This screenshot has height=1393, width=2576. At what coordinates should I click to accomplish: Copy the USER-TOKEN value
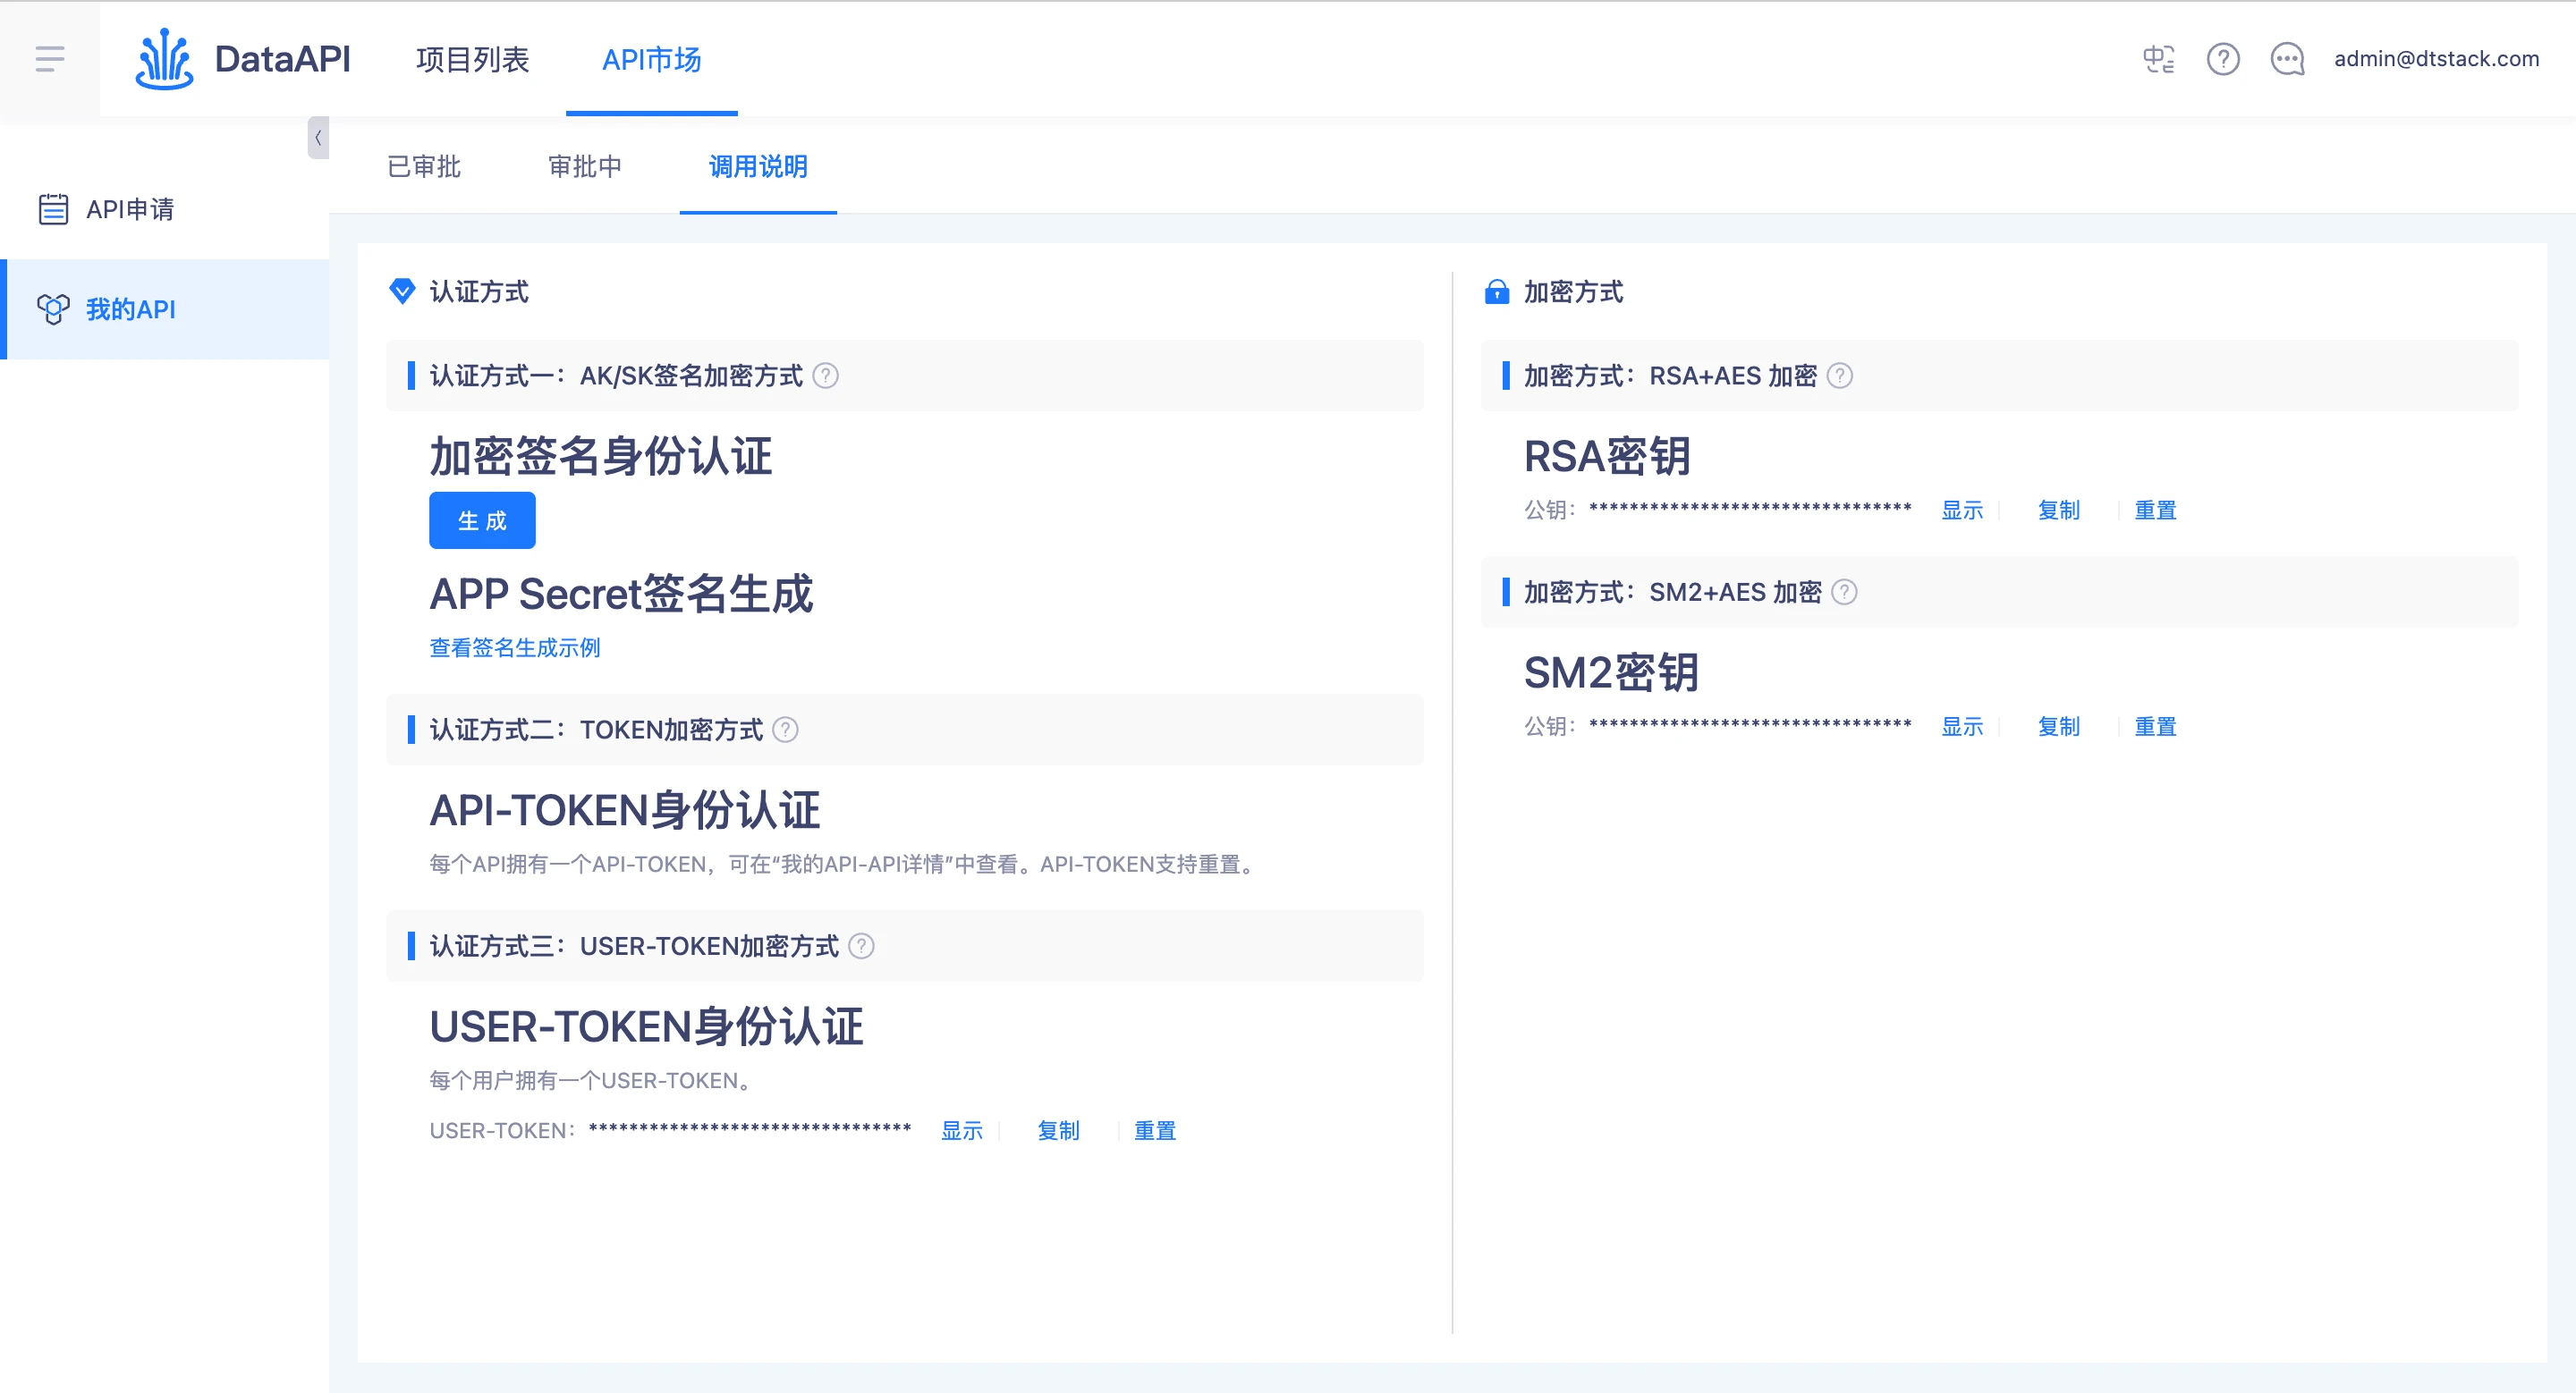tap(1058, 1130)
